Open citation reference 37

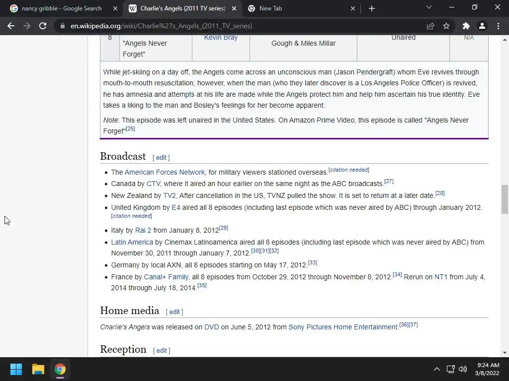[413, 324]
